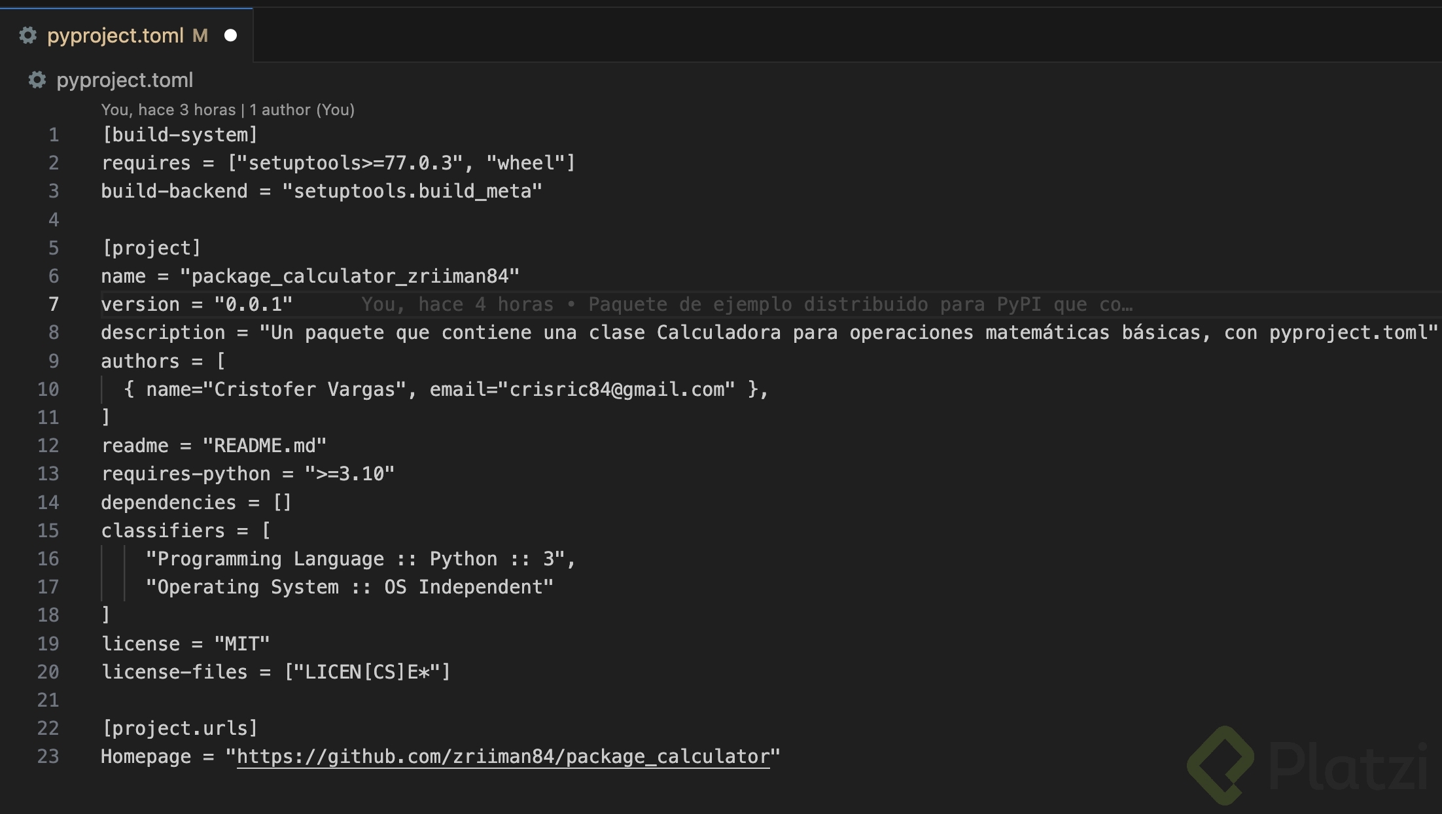Viewport: 1442px width, 814px height.
Task: Click the package name "package_calculator_zriiman84"
Action: tap(349, 276)
